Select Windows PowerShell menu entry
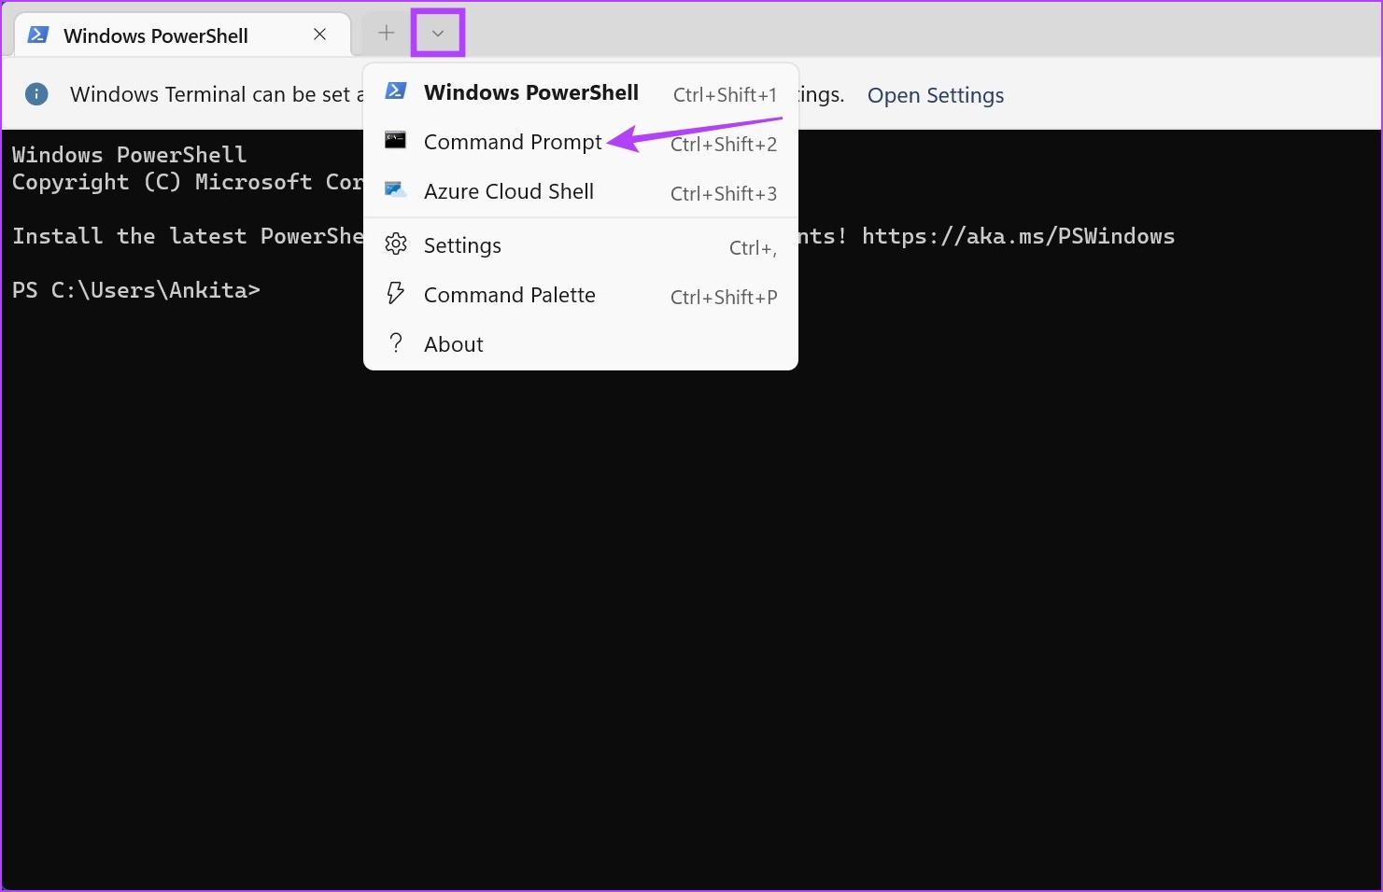The image size is (1383, 892). [580, 92]
